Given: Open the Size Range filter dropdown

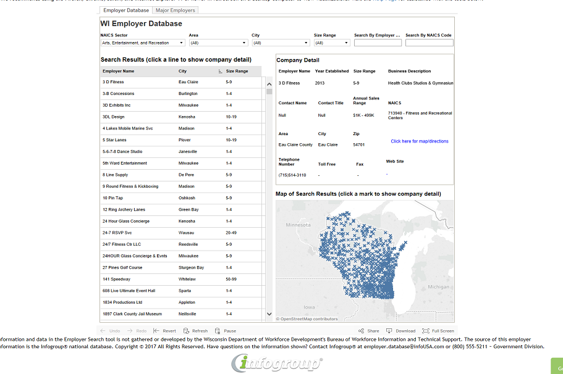Looking at the screenshot, I should 332,43.
